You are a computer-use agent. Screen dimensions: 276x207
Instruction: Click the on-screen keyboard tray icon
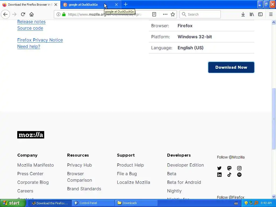(x=236, y=203)
